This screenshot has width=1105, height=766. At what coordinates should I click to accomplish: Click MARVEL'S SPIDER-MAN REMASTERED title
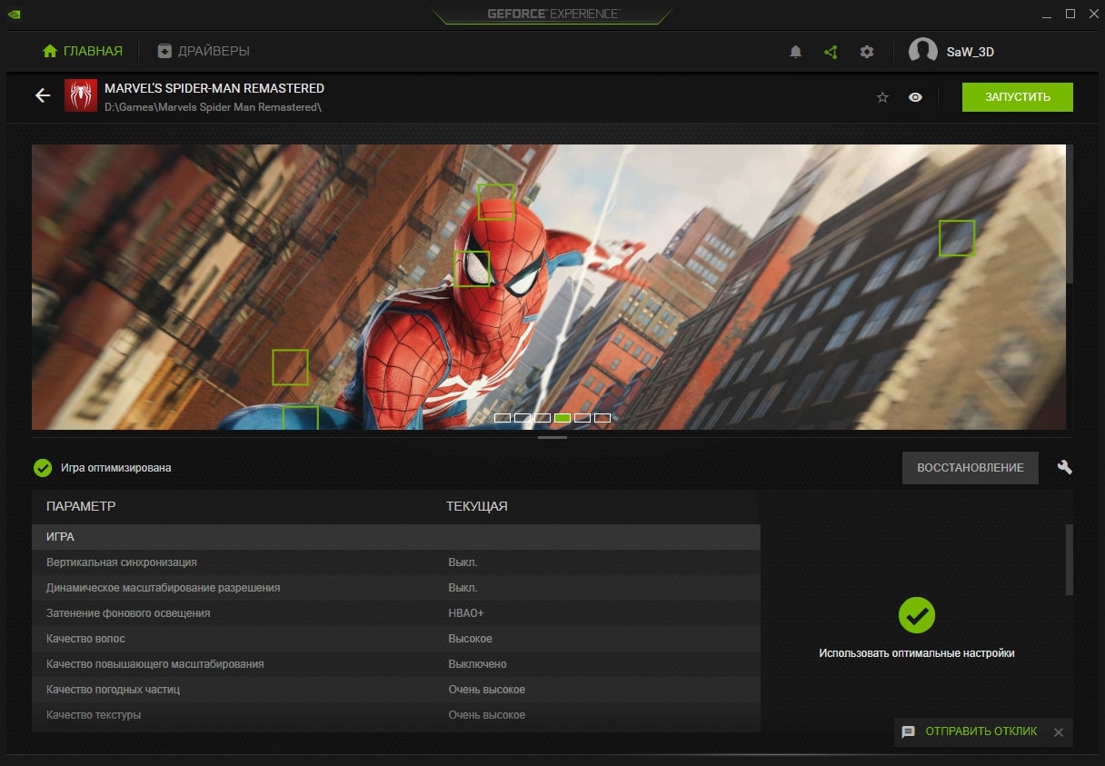214,88
